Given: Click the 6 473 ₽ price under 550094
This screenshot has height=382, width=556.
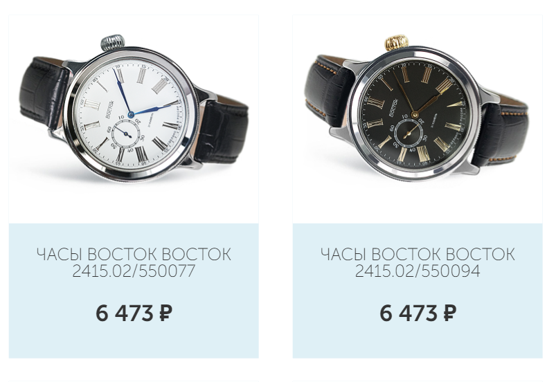Looking at the screenshot, I should pyautogui.click(x=418, y=313).
